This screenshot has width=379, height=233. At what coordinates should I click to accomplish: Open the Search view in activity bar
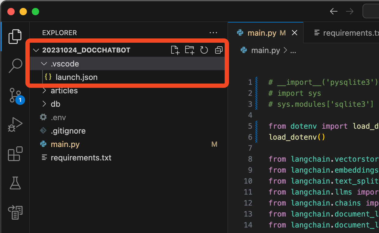(15, 65)
